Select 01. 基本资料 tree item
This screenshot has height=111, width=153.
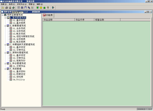point(19,71)
